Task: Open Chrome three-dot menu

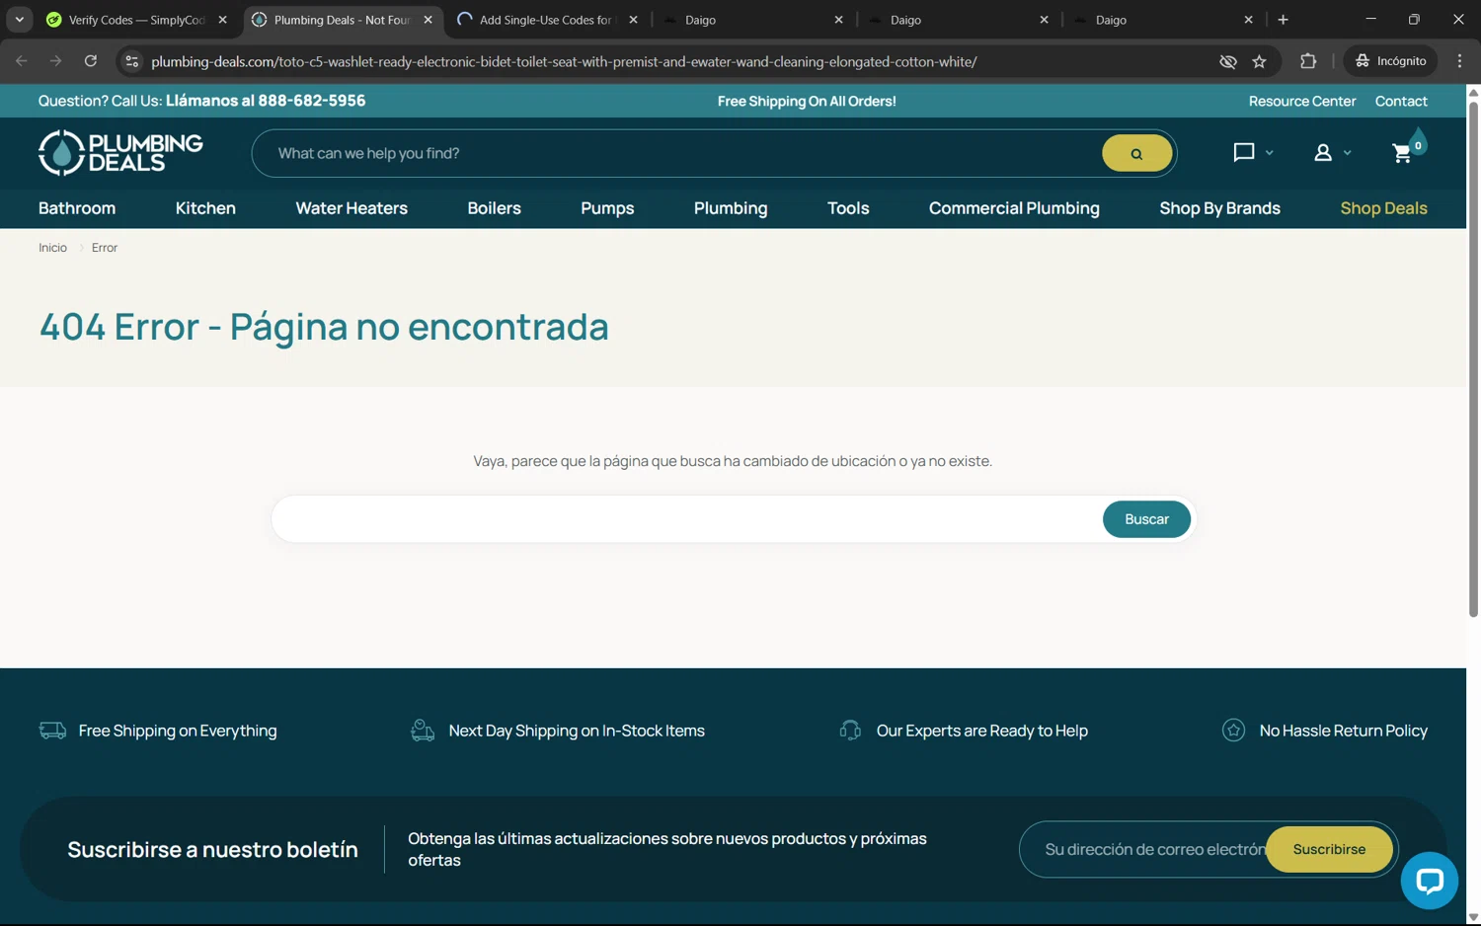Action: (x=1459, y=61)
